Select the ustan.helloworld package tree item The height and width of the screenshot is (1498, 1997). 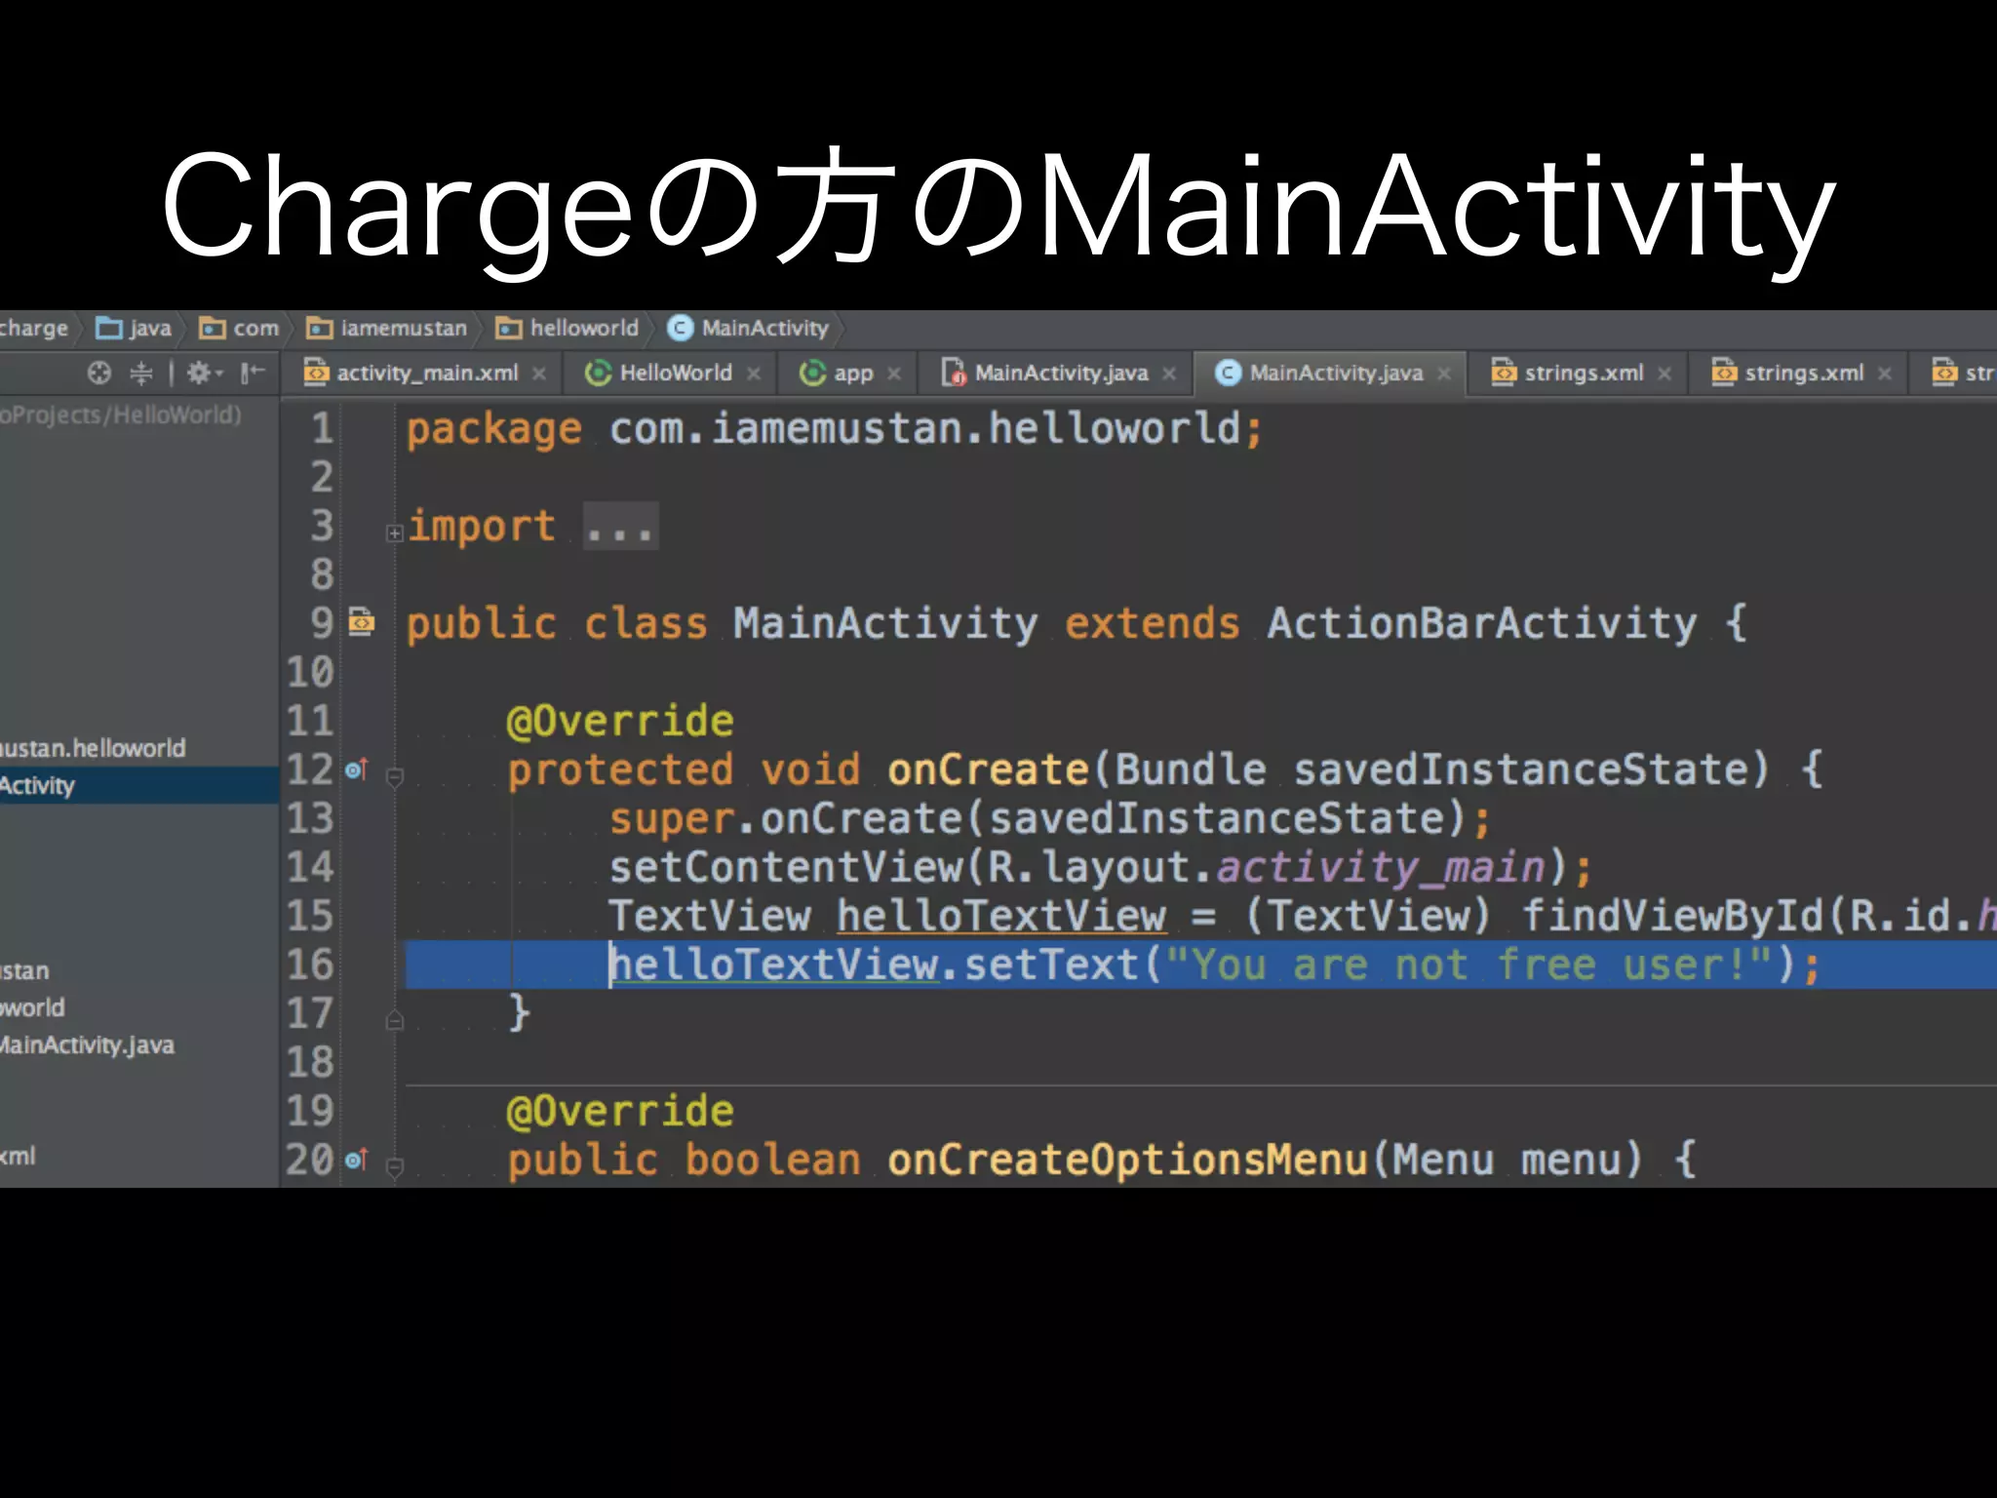pyautogui.click(x=93, y=749)
